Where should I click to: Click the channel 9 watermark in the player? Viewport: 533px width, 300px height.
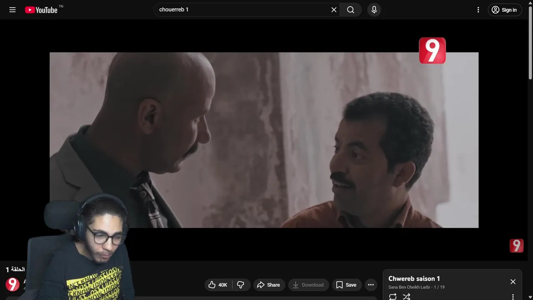(516, 246)
